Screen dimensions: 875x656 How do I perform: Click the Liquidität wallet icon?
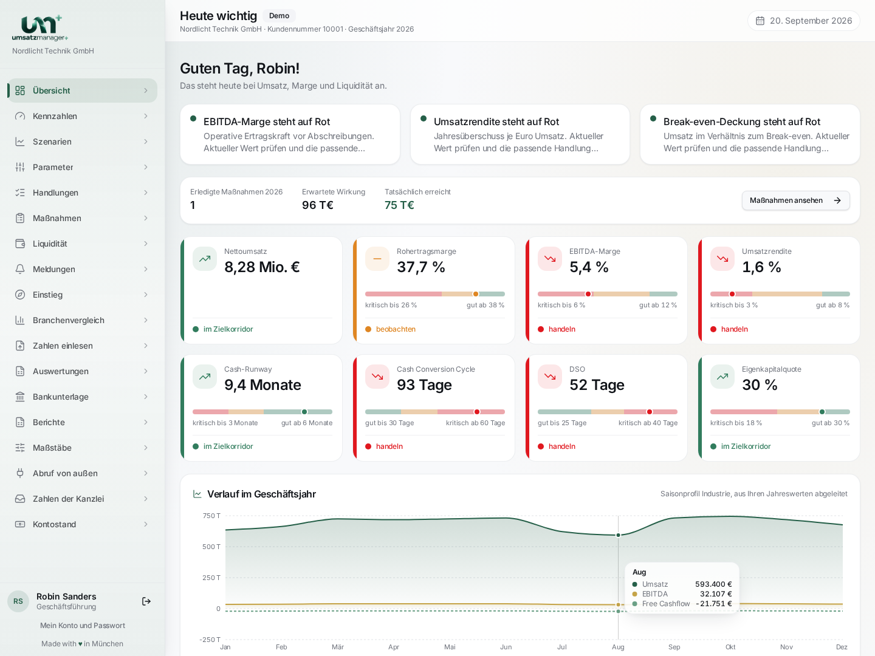point(20,244)
